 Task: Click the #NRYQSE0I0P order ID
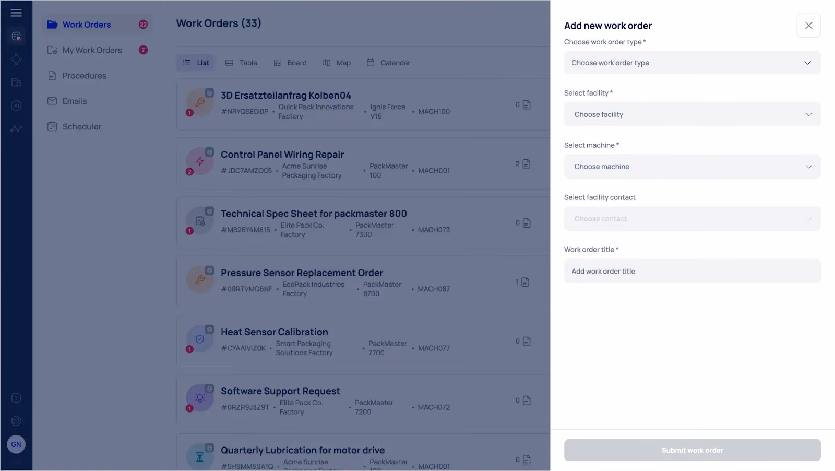pyautogui.click(x=245, y=112)
